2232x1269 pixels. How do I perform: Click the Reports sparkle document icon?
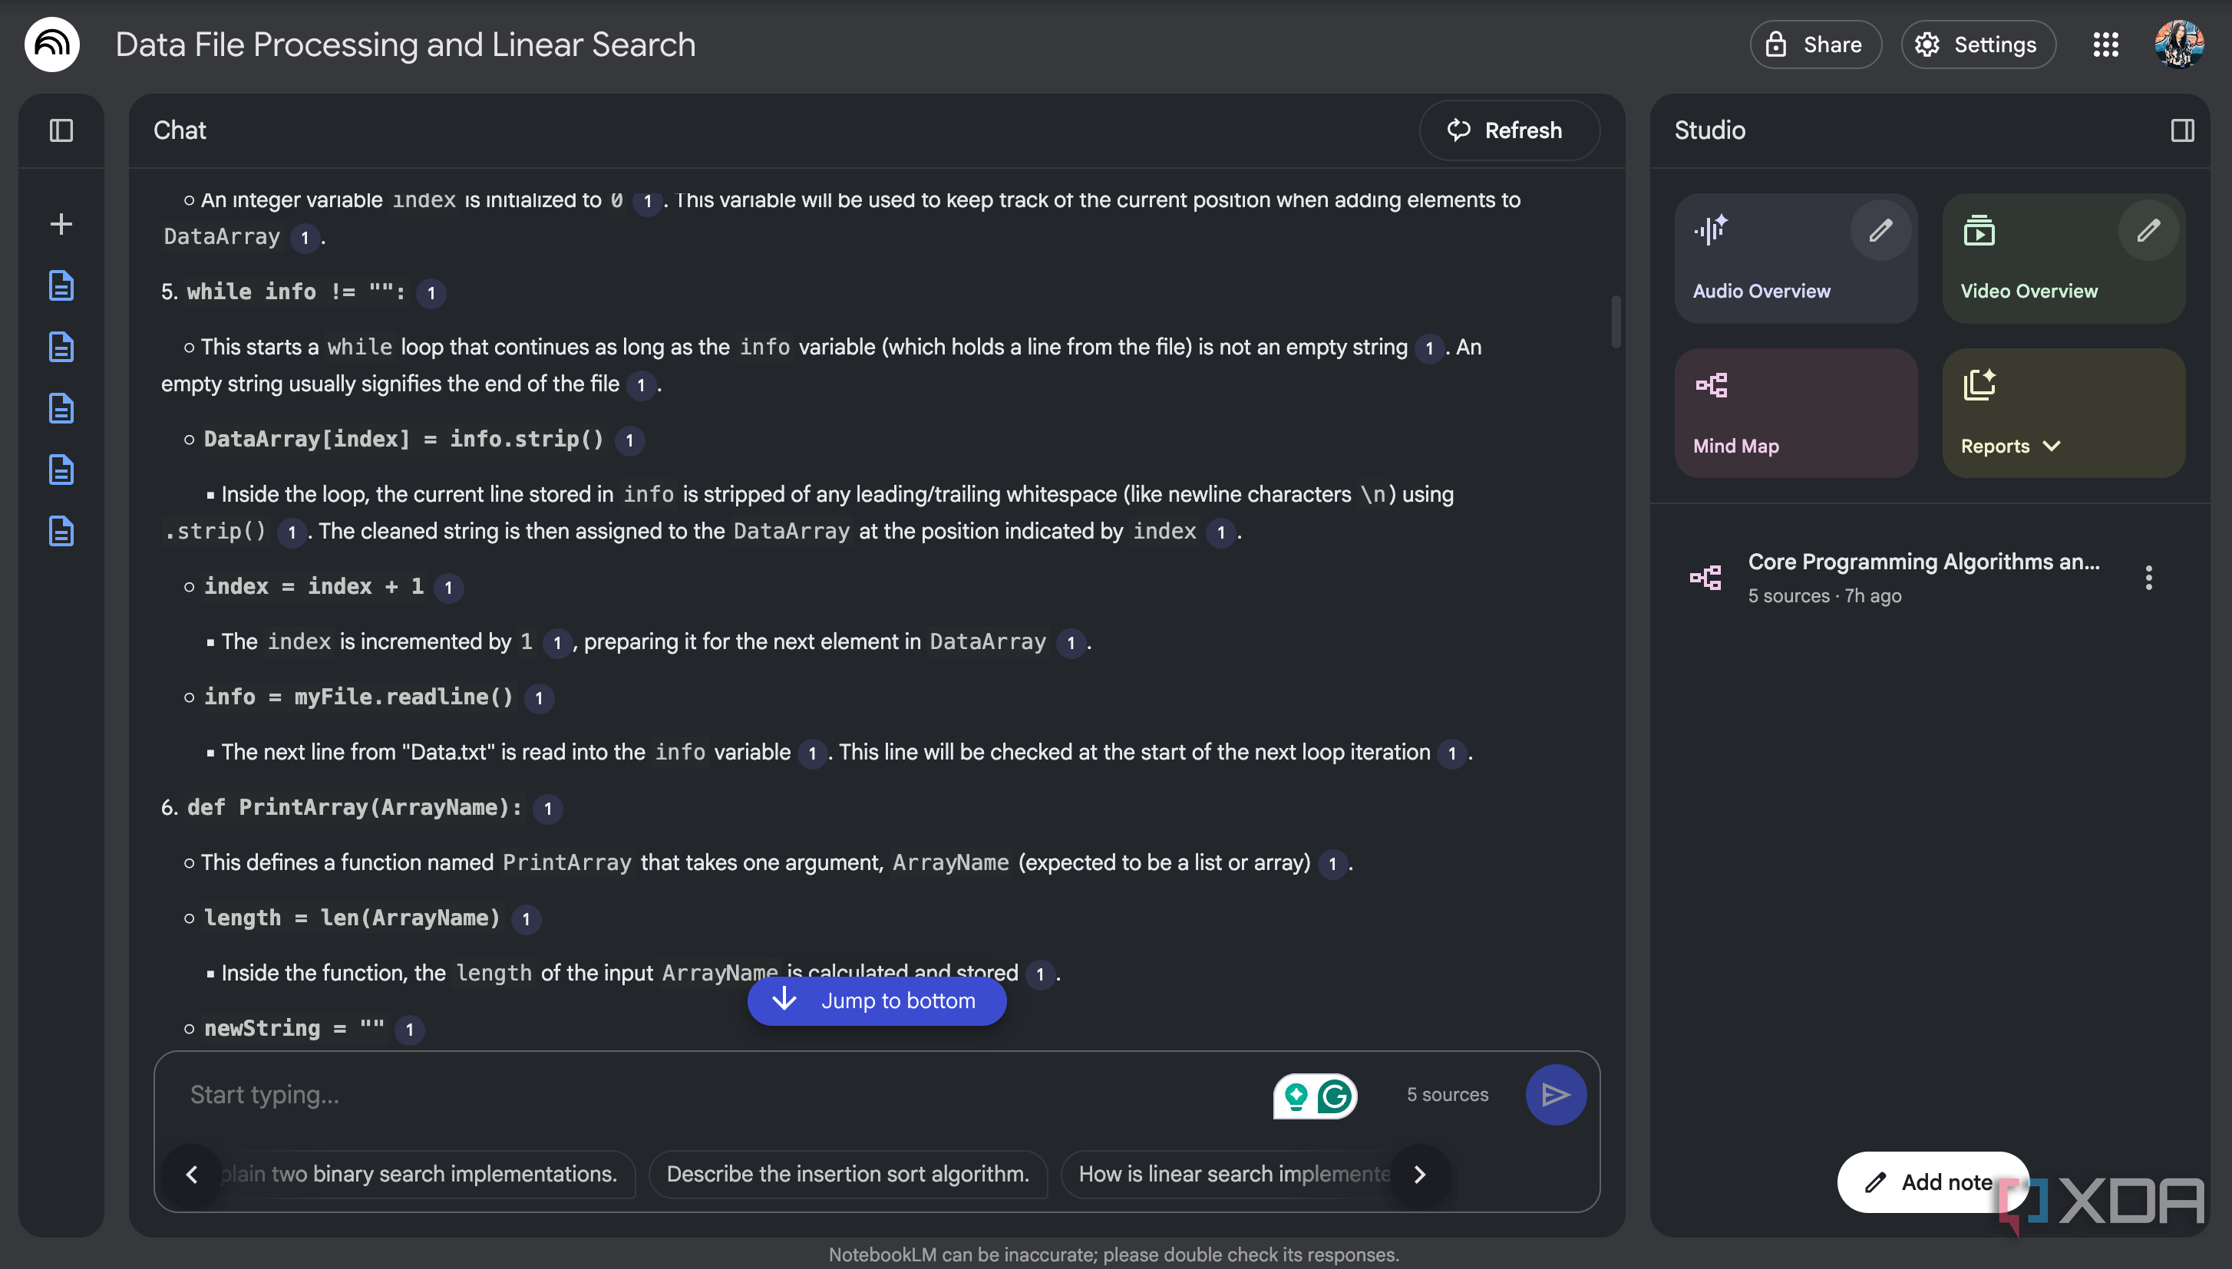click(1979, 384)
